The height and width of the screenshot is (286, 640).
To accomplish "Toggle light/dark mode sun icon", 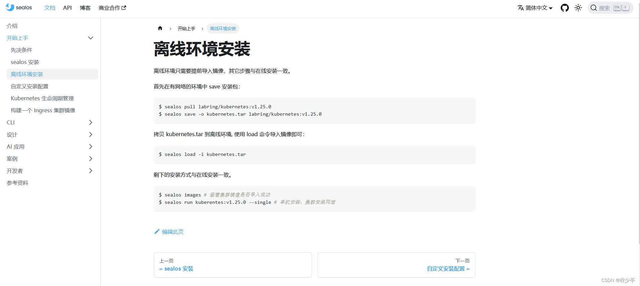I will coord(578,8).
